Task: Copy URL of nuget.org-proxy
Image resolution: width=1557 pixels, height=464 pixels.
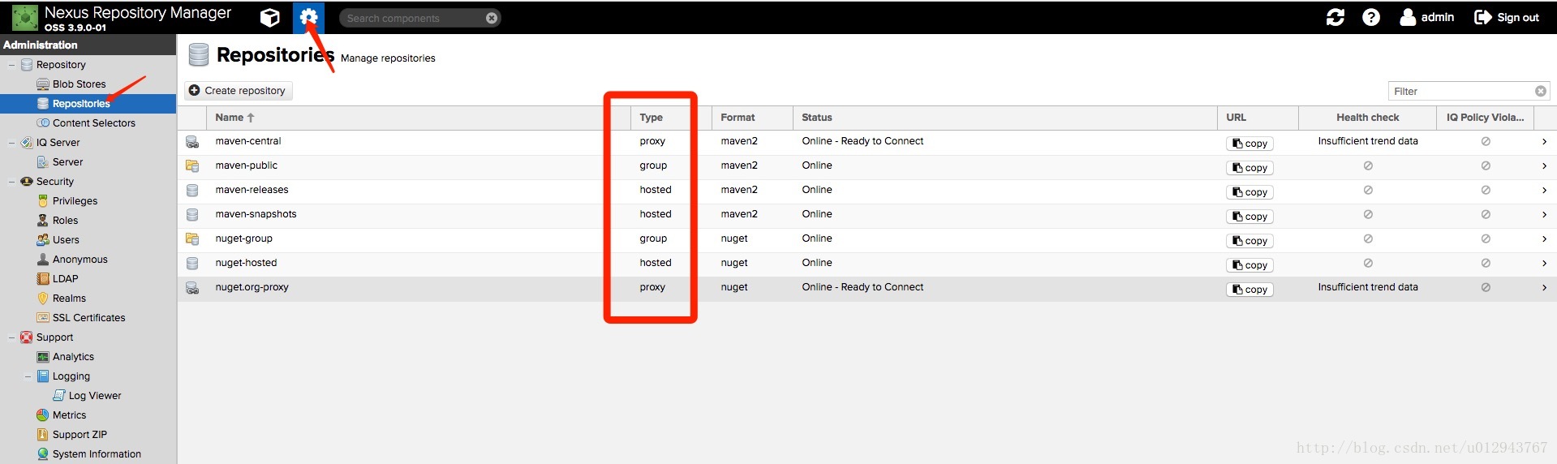Action: pyautogui.click(x=1249, y=290)
